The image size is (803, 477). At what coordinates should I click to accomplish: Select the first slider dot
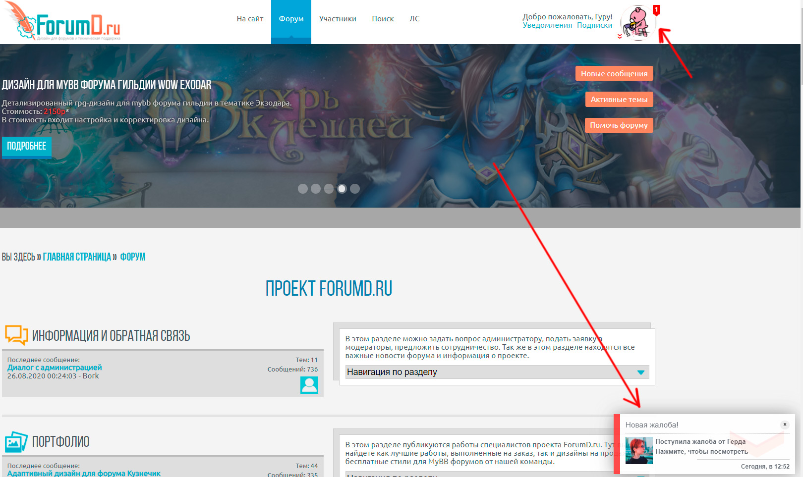(x=302, y=189)
